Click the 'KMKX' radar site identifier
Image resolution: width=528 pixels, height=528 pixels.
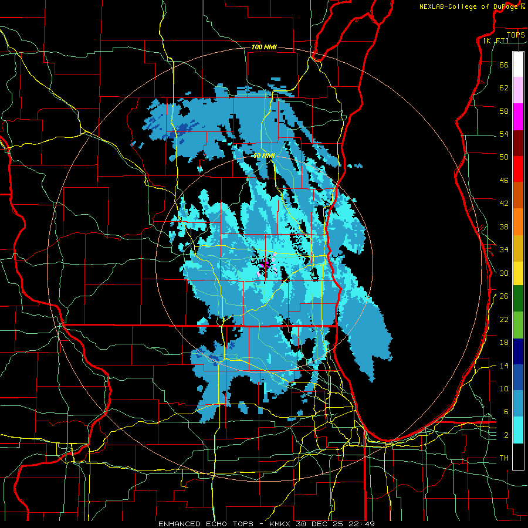[x=280, y=524]
